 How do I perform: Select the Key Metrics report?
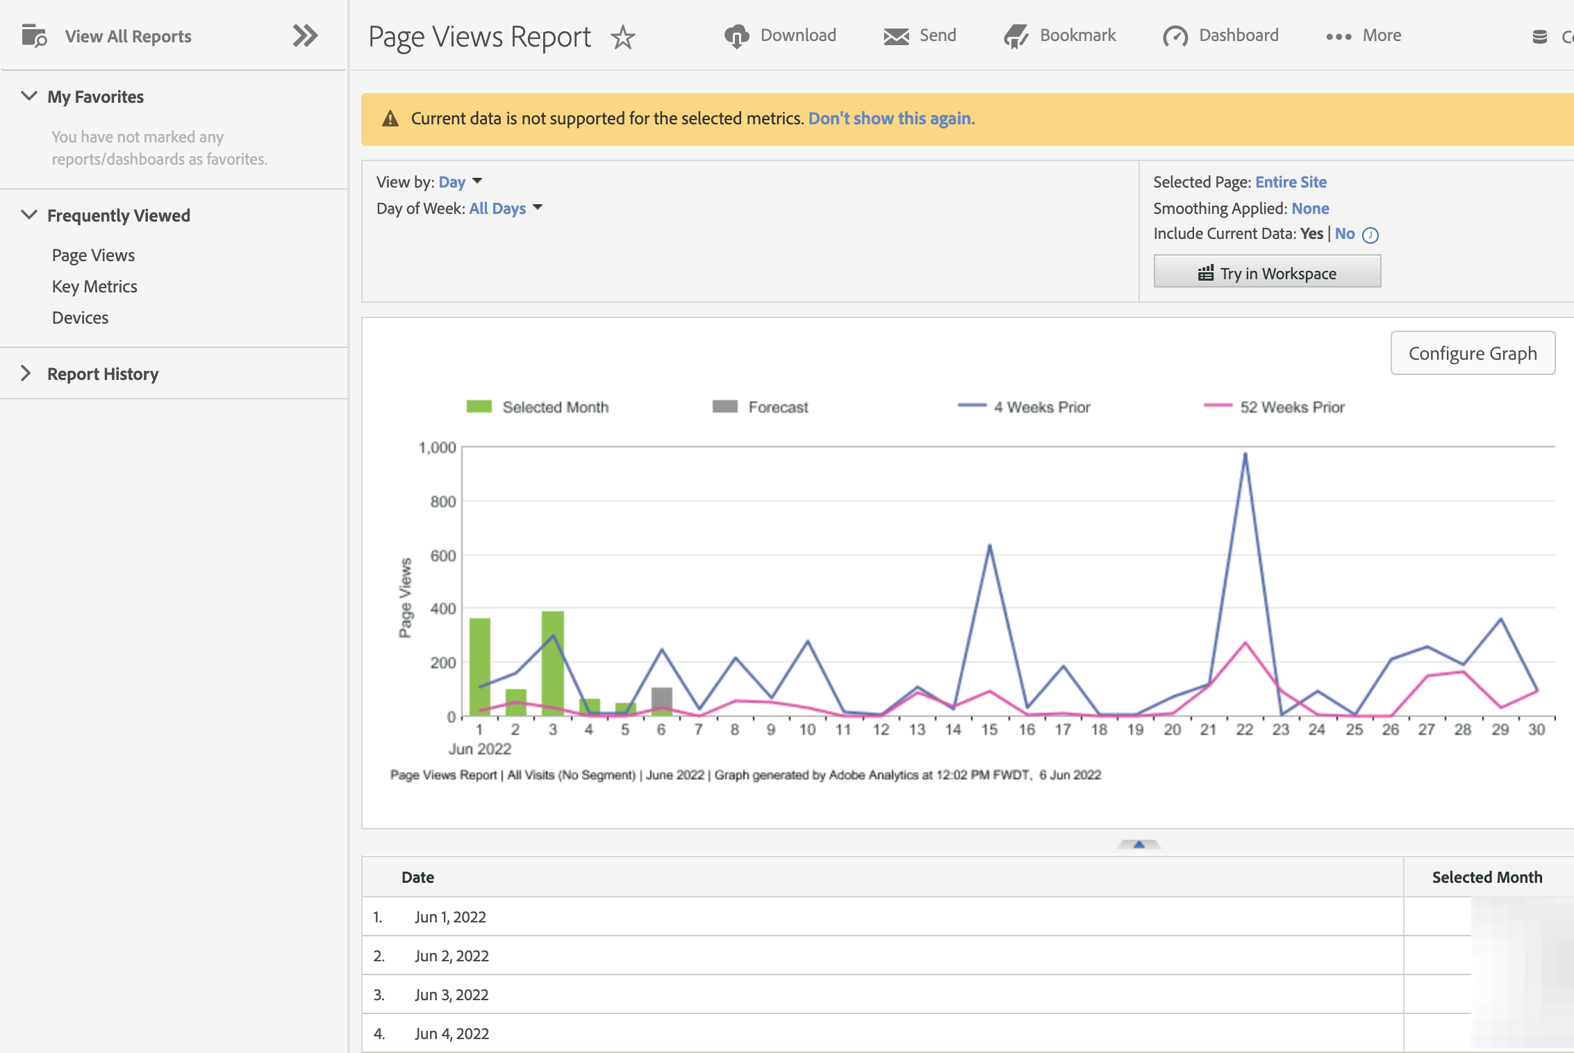tap(93, 285)
